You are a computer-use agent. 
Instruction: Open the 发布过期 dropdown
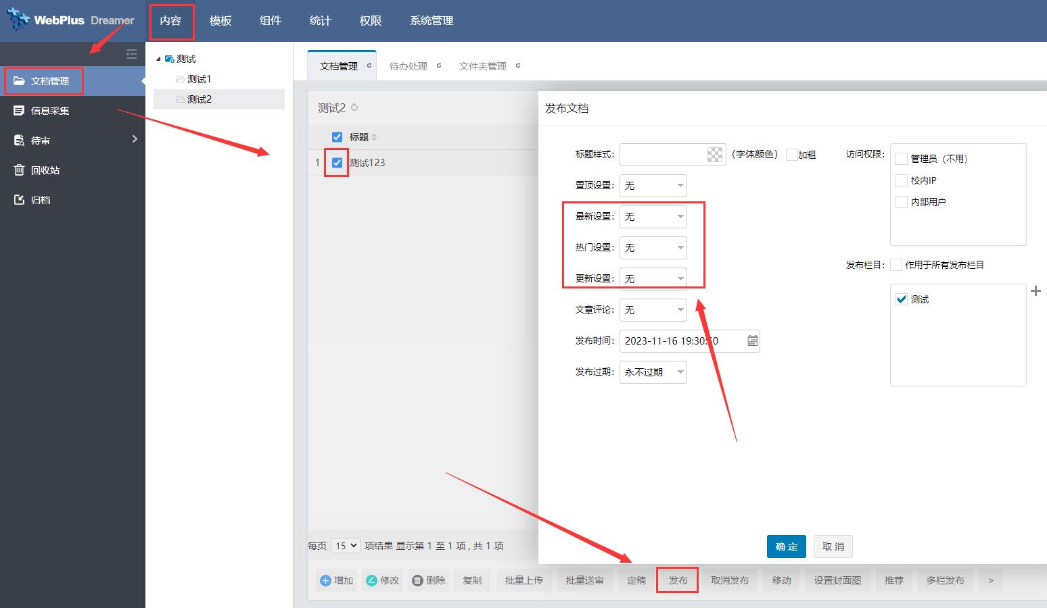(653, 372)
